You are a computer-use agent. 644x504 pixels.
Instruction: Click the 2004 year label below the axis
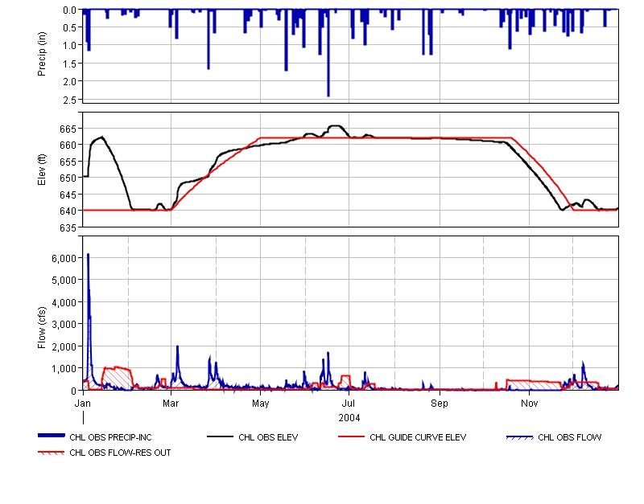point(349,417)
